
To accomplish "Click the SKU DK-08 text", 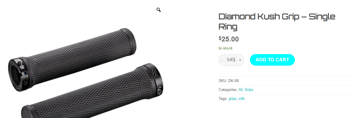I will [229, 81].
